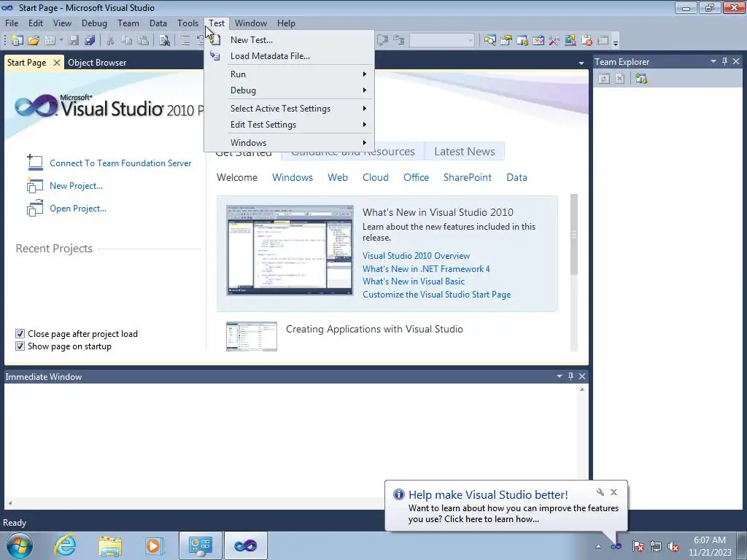Click the New Test menu icon
747x560 pixels.
[215, 40]
